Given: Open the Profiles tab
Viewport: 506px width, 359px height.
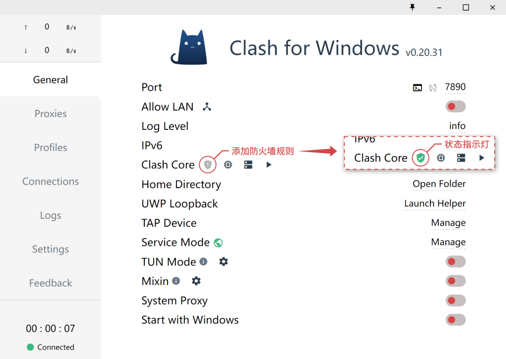Looking at the screenshot, I should point(50,148).
